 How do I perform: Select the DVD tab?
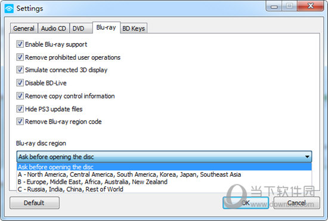(81, 28)
